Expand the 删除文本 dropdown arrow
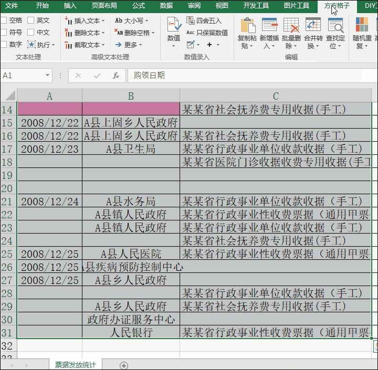The image size is (378, 370). tap(103, 33)
